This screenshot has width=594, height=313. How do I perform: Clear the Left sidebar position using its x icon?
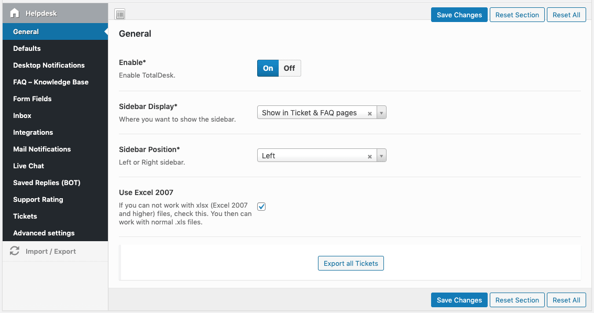click(x=370, y=155)
